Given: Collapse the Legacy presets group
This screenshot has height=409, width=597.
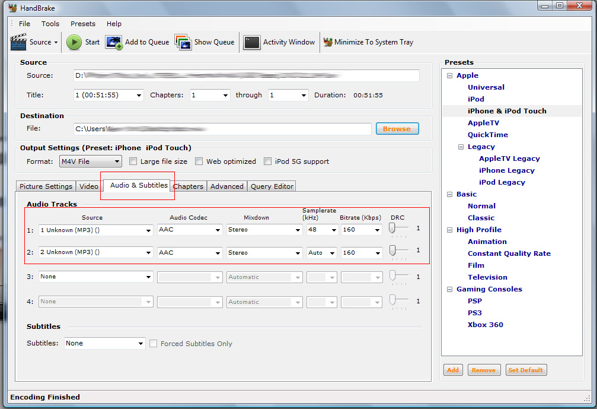Looking at the screenshot, I should [461, 147].
